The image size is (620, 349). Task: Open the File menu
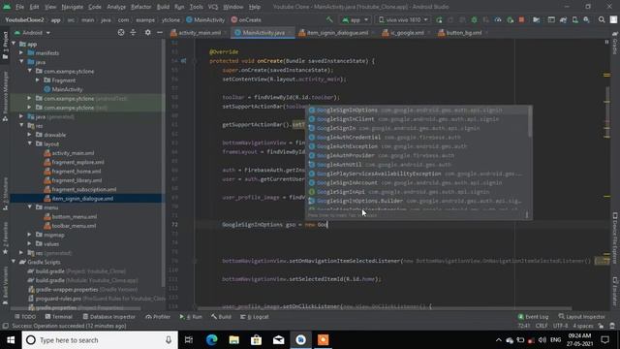19,7
